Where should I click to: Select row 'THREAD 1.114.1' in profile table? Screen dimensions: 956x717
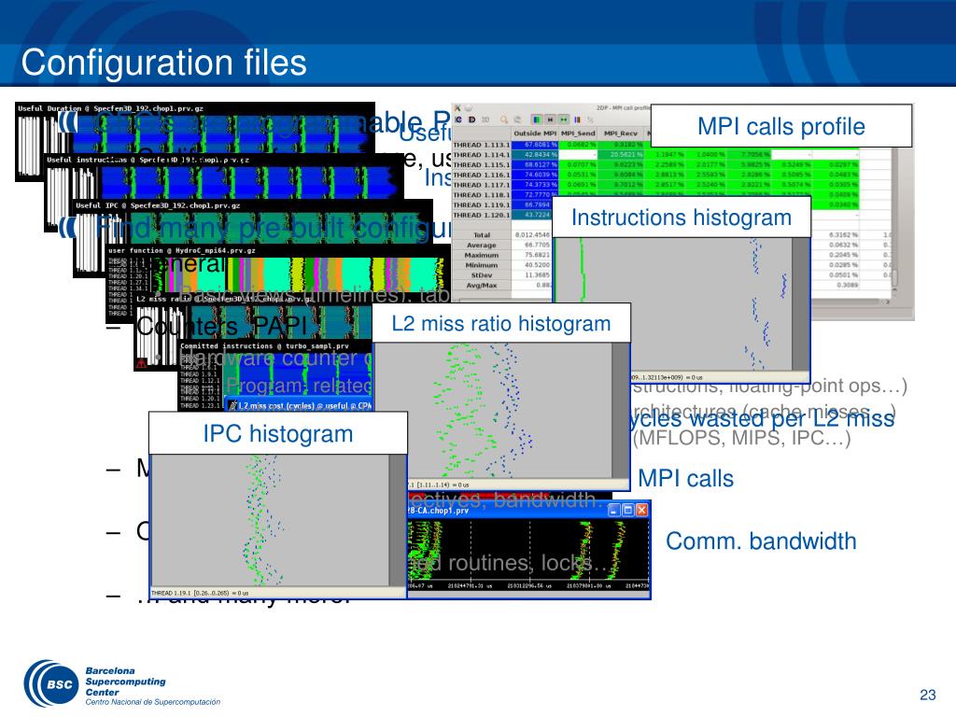(481, 155)
